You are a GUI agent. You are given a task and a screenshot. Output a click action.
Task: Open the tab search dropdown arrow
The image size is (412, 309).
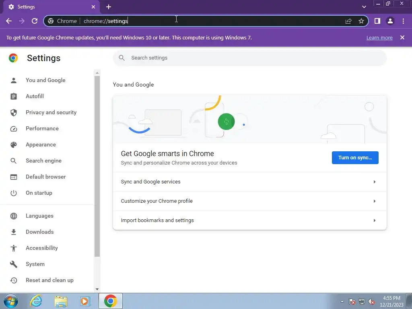pos(364,7)
